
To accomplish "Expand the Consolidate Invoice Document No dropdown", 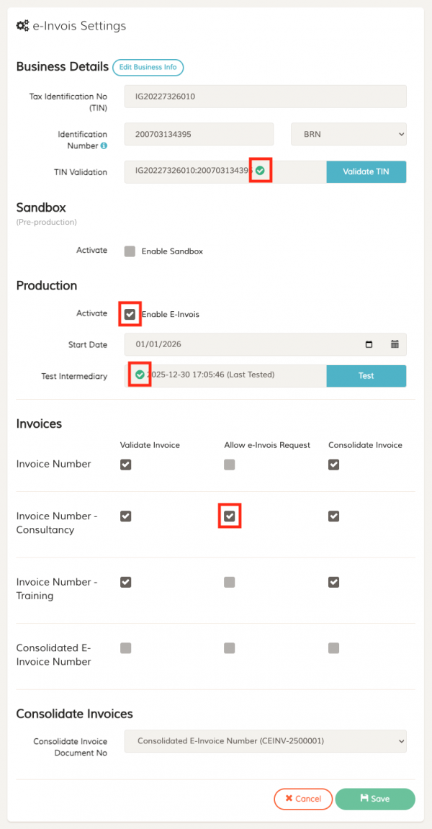I will click(265, 740).
